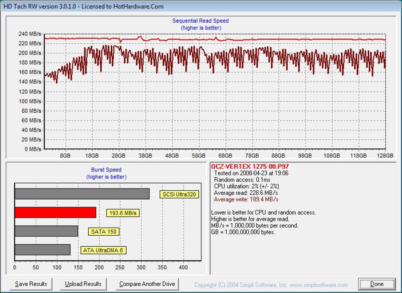
Task: Click the Average read: 228.6 MB/s line
Action: click(246, 193)
